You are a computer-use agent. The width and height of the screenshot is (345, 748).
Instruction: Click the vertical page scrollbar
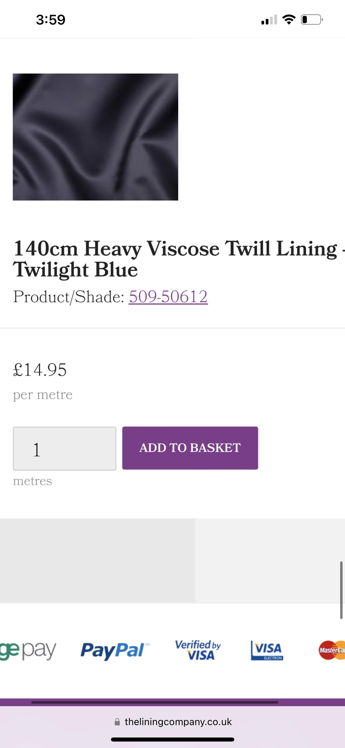coord(341,590)
